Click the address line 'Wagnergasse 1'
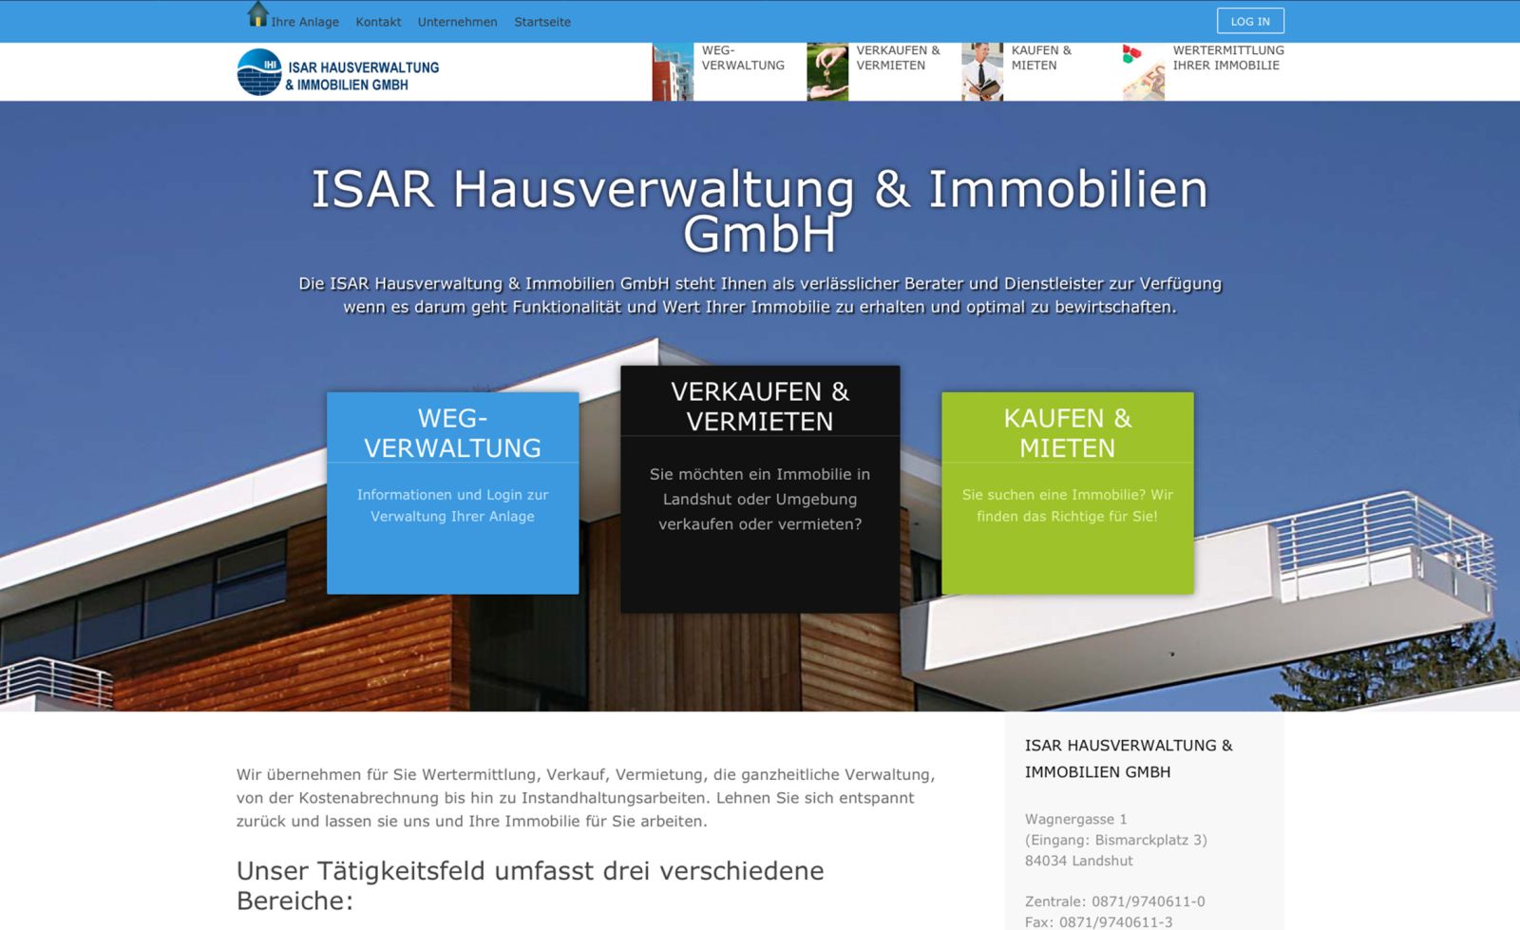The image size is (1520, 930). pyautogui.click(x=1075, y=819)
